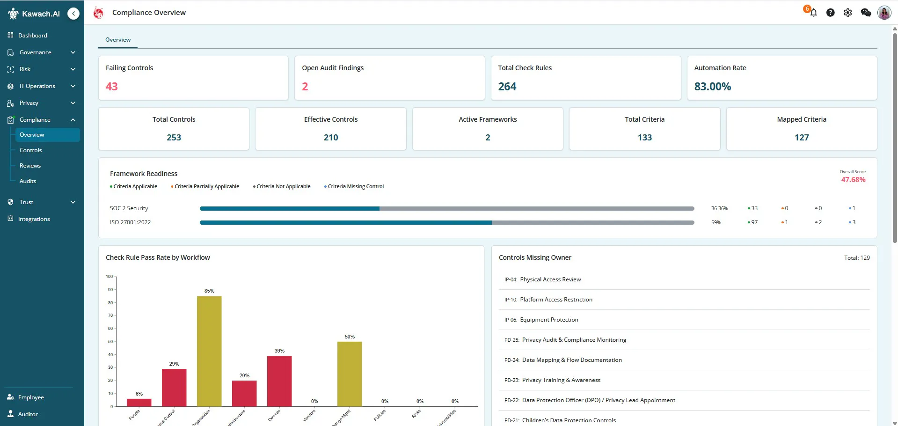Click the Organization 85% bar in the chart
Viewport: 898px width, 426px height.
point(209,351)
